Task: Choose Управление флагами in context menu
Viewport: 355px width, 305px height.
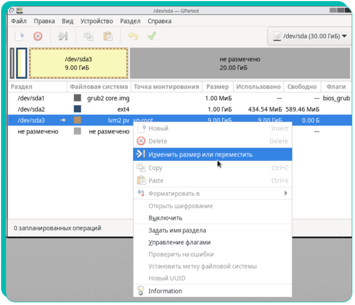Action: [213, 243]
